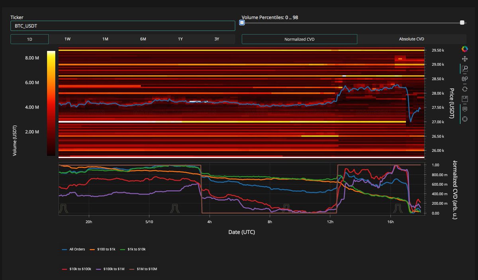Switch to Absolute CVD
Screen dimensions: 478x280
click(411, 39)
